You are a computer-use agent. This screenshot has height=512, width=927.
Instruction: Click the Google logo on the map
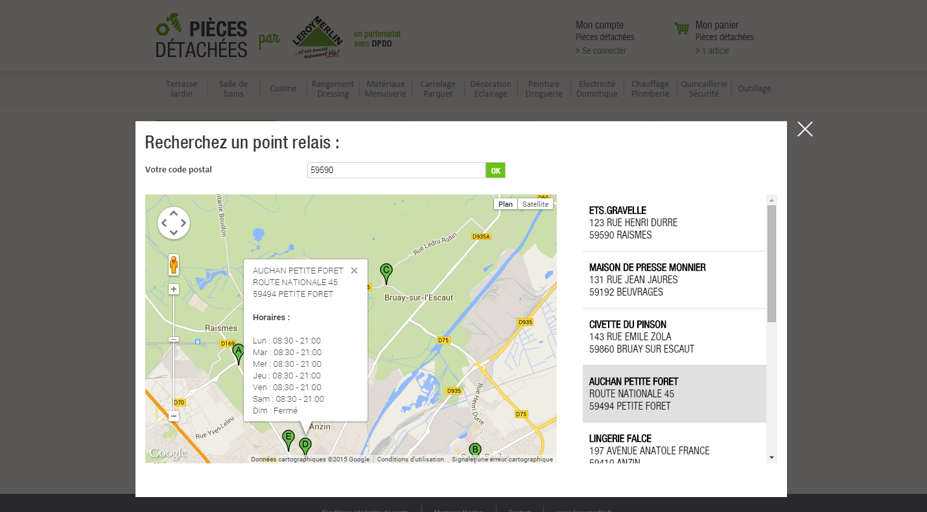click(168, 453)
